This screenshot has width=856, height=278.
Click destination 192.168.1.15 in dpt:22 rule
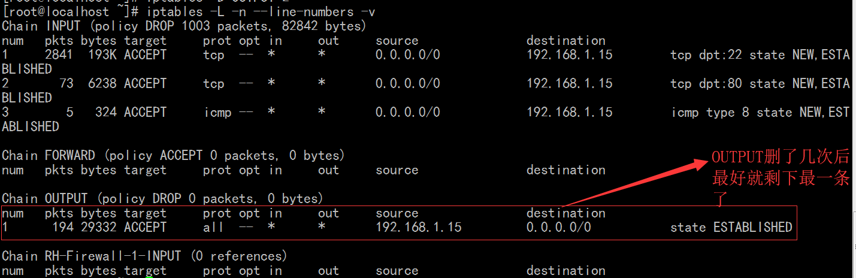click(x=570, y=55)
